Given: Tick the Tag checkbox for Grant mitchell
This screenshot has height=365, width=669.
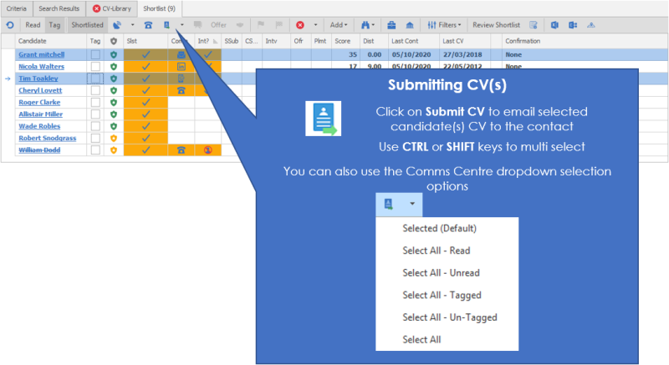Looking at the screenshot, I should pos(95,55).
